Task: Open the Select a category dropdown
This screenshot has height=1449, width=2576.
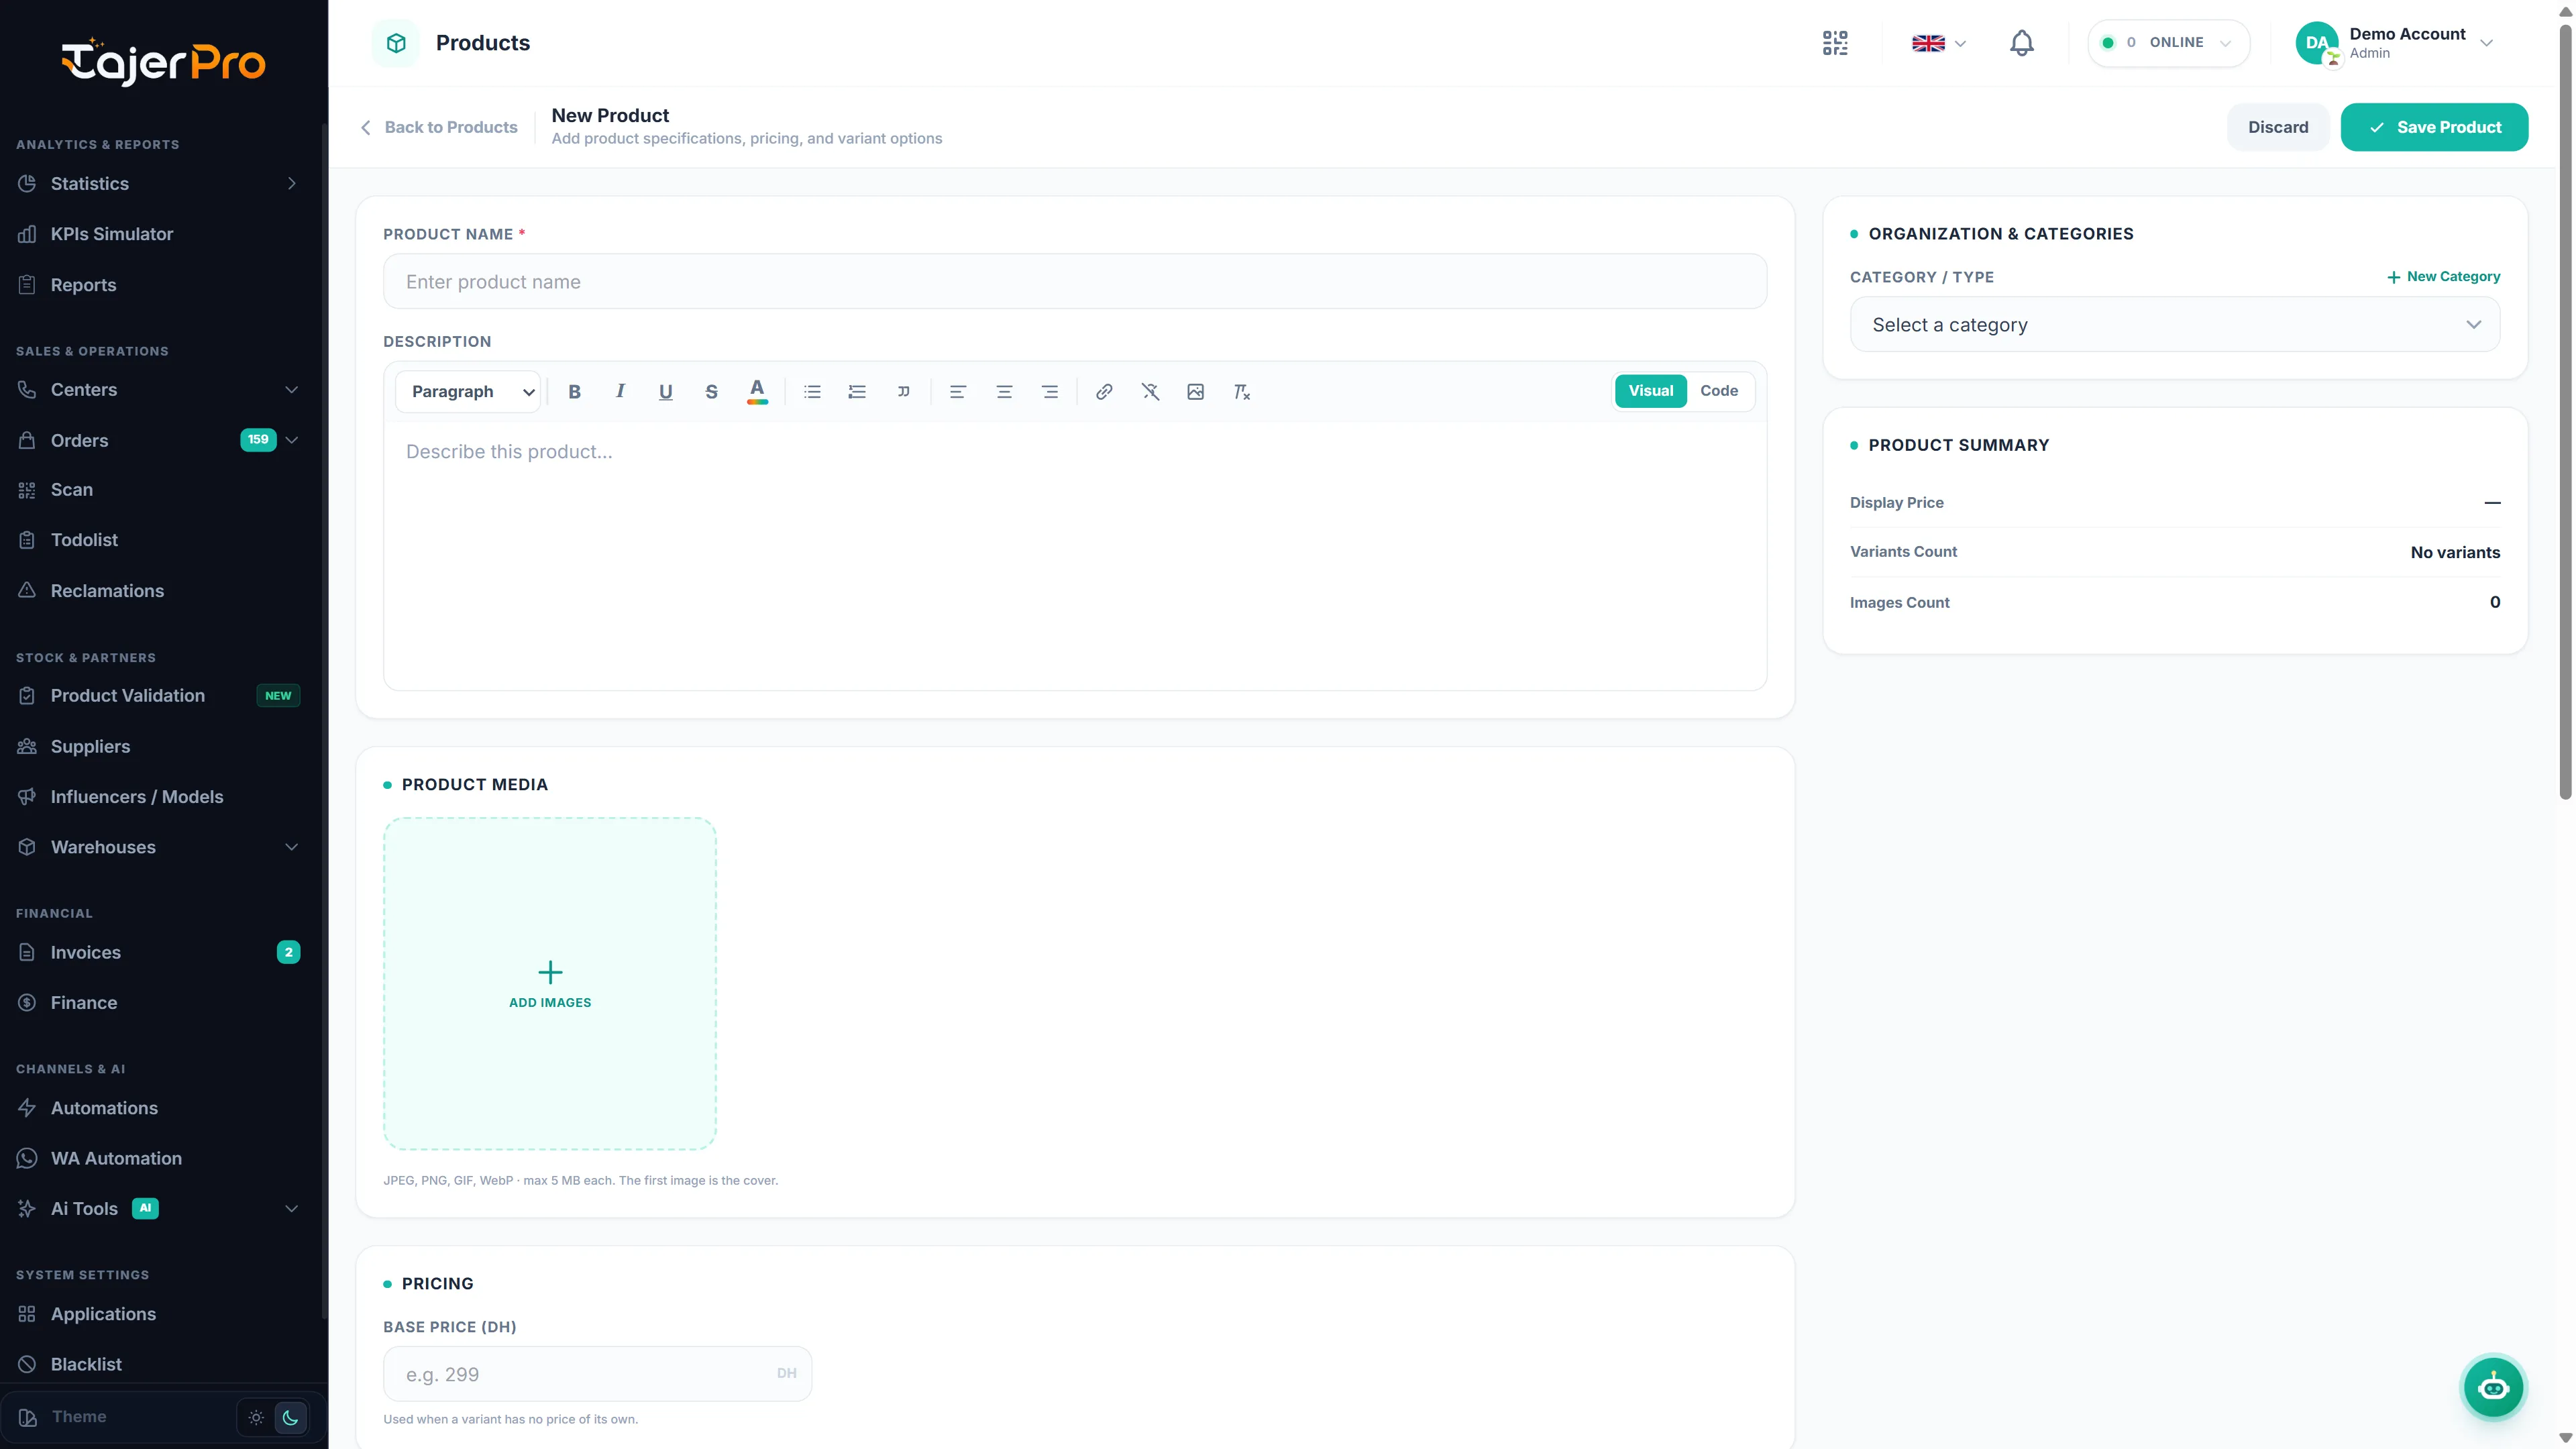Action: 2174,324
